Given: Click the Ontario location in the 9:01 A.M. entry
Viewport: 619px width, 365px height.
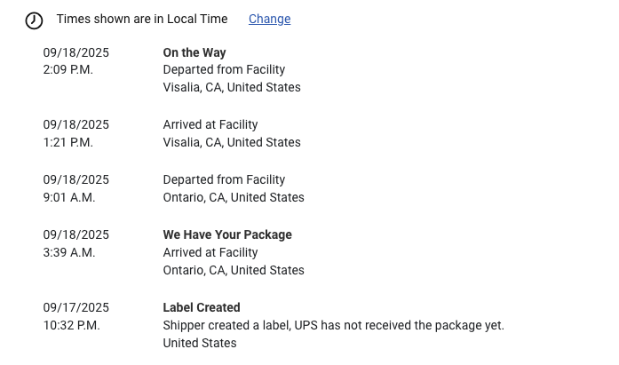Looking at the screenshot, I should pos(234,197).
